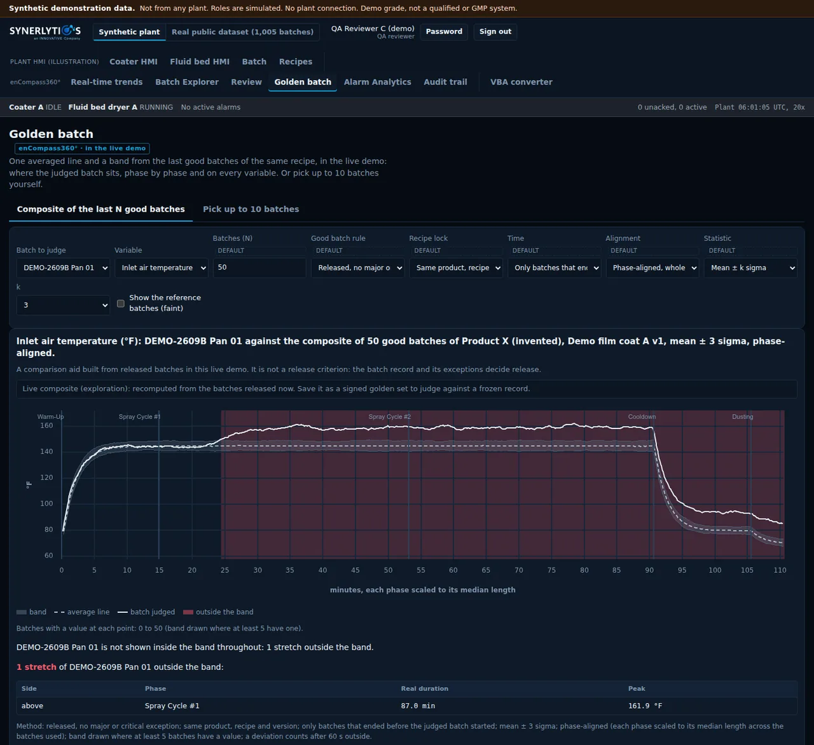Open the Alignment dropdown
814x745 pixels.
pyautogui.click(x=652, y=268)
